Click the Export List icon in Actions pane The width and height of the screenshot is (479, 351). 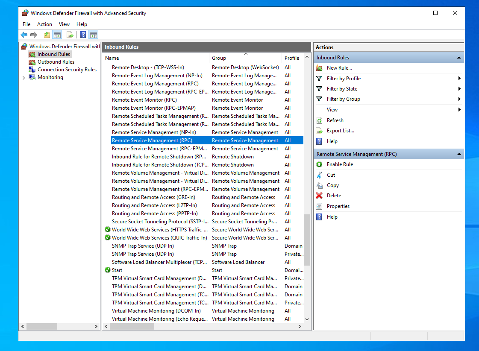[x=319, y=131]
